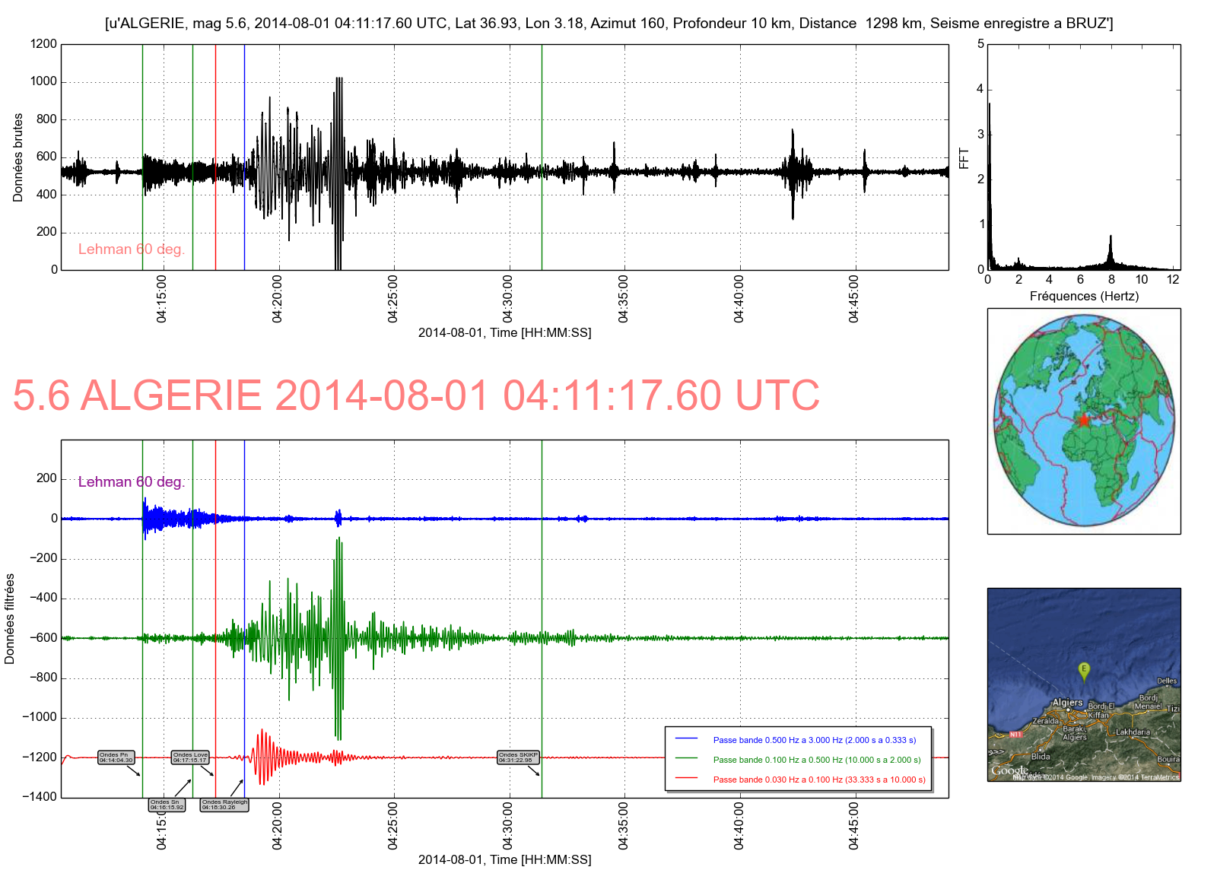The height and width of the screenshot is (886, 1217).
Task: Click the red 0.030–0.100 Hz legend entry text
Action: [x=818, y=780]
